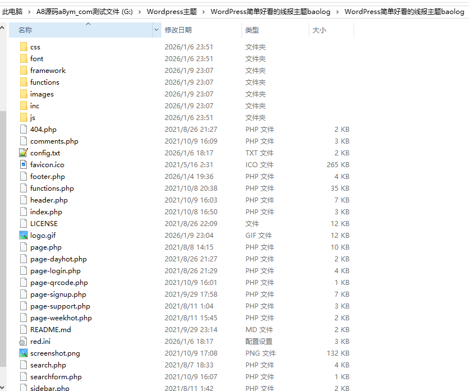Navigate to 此电脑 in the address bar
Viewport: 469px width, 391px height.
tap(12, 12)
